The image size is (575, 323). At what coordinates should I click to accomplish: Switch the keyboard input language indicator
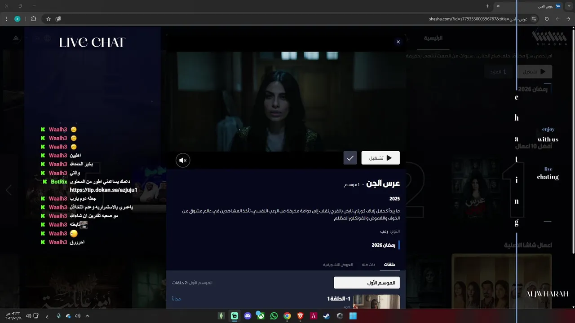pyautogui.click(x=47, y=316)
